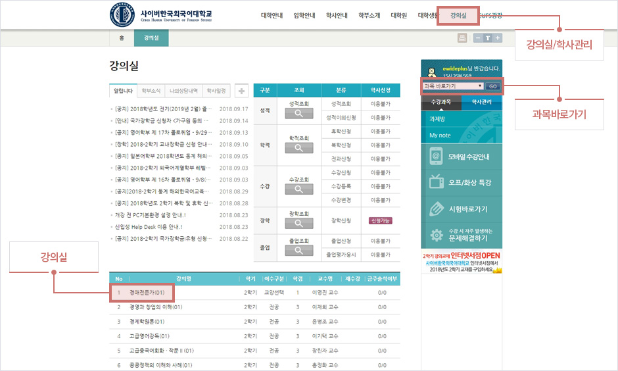Open 강의실 in the top navigation menu
The height and width of the screenshot is (371, 618).
(x=458, y=15)
